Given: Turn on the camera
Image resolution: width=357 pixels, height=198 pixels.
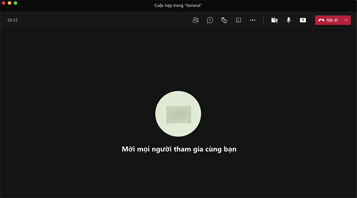Looking at the screenshot, I should (x=274, y=20).
